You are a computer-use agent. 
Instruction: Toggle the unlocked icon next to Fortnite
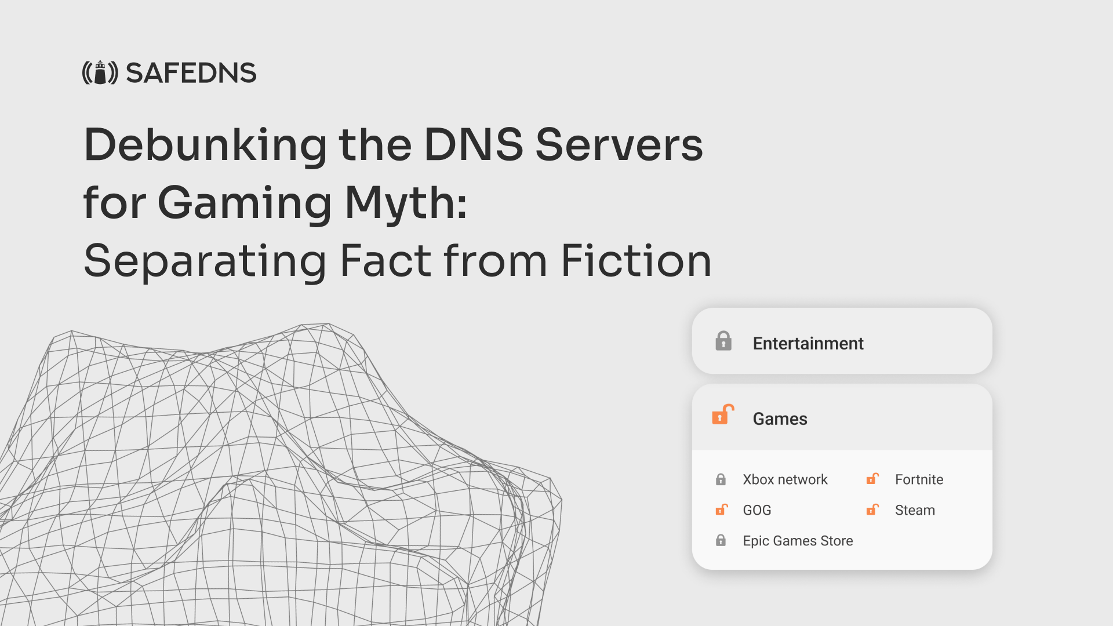872,479
